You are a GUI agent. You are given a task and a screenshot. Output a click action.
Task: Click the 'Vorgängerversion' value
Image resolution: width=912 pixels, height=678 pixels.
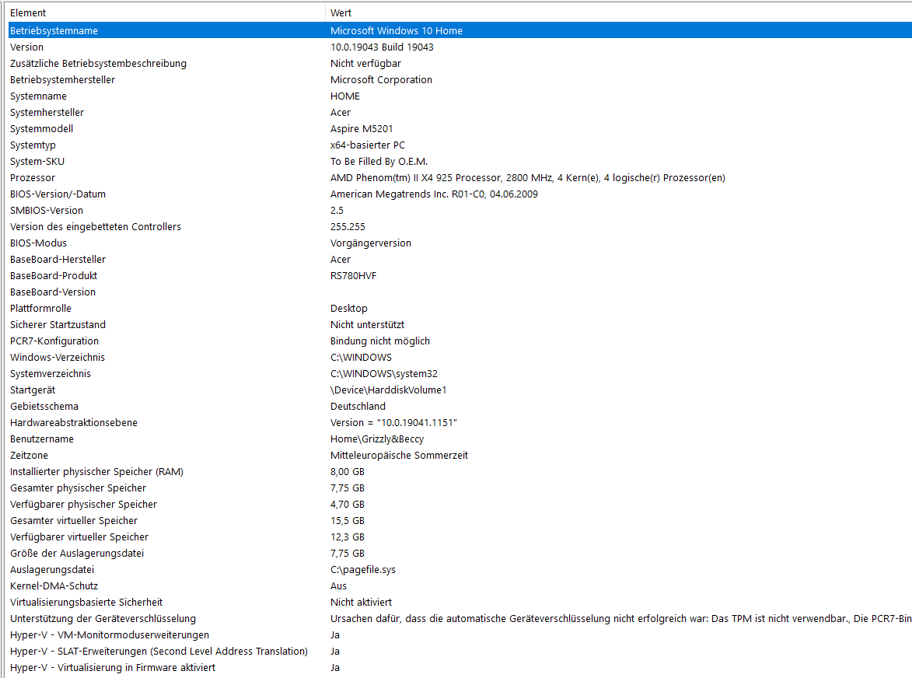(x=371, y=243)
